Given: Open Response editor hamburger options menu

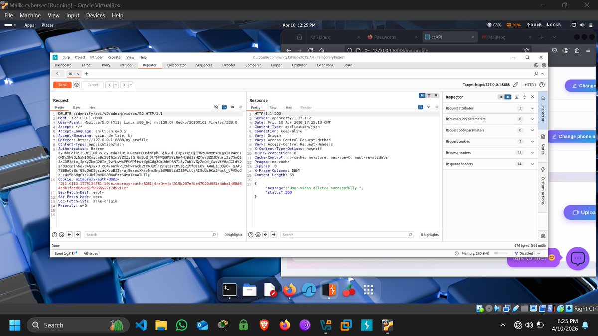Looking at the screenshot, I should point(437,107).
